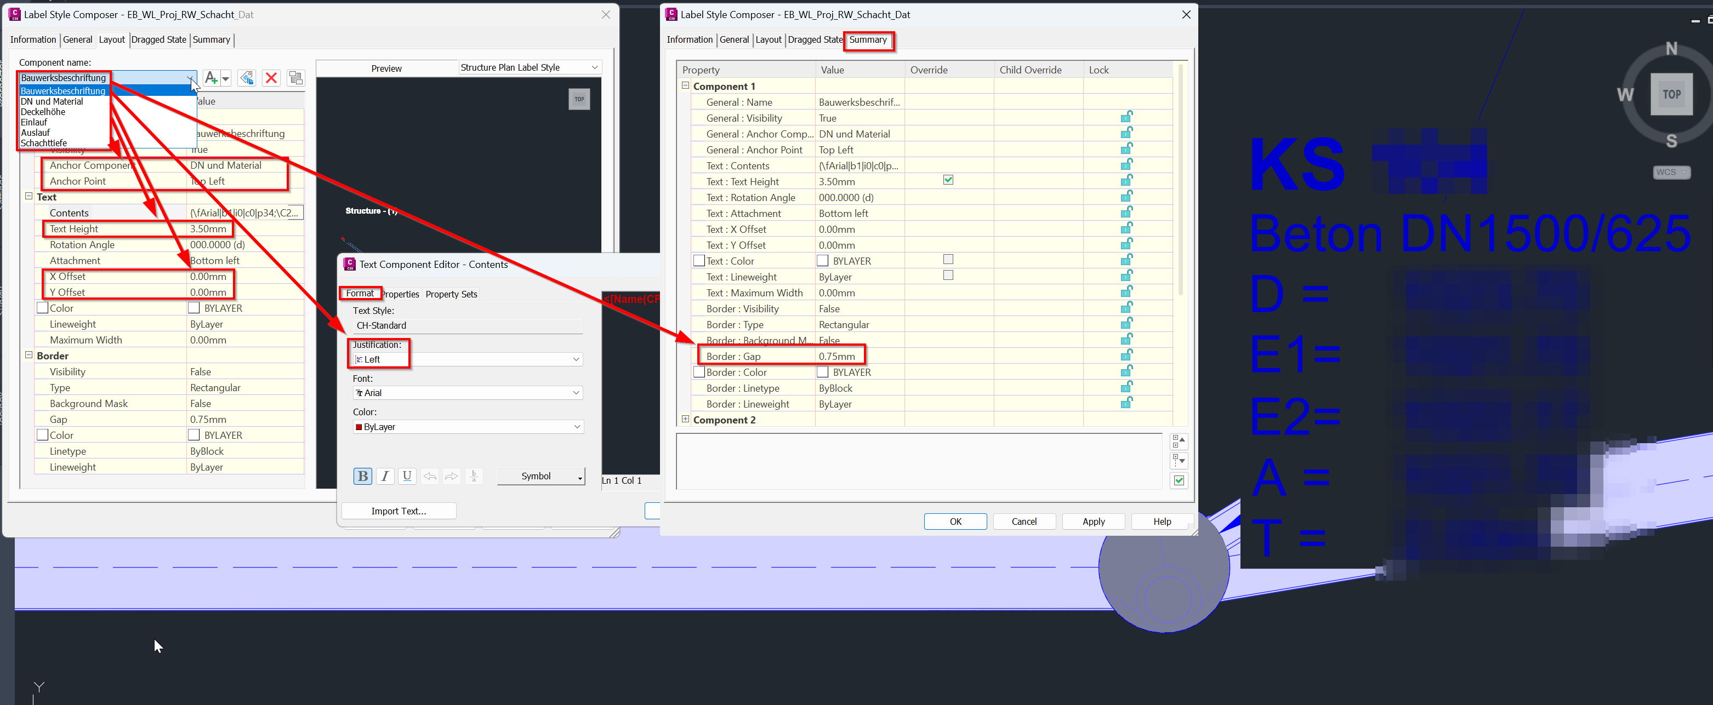Select DN und Material from the component list
Screen dimensions: 1713x705
pos(53,101)
